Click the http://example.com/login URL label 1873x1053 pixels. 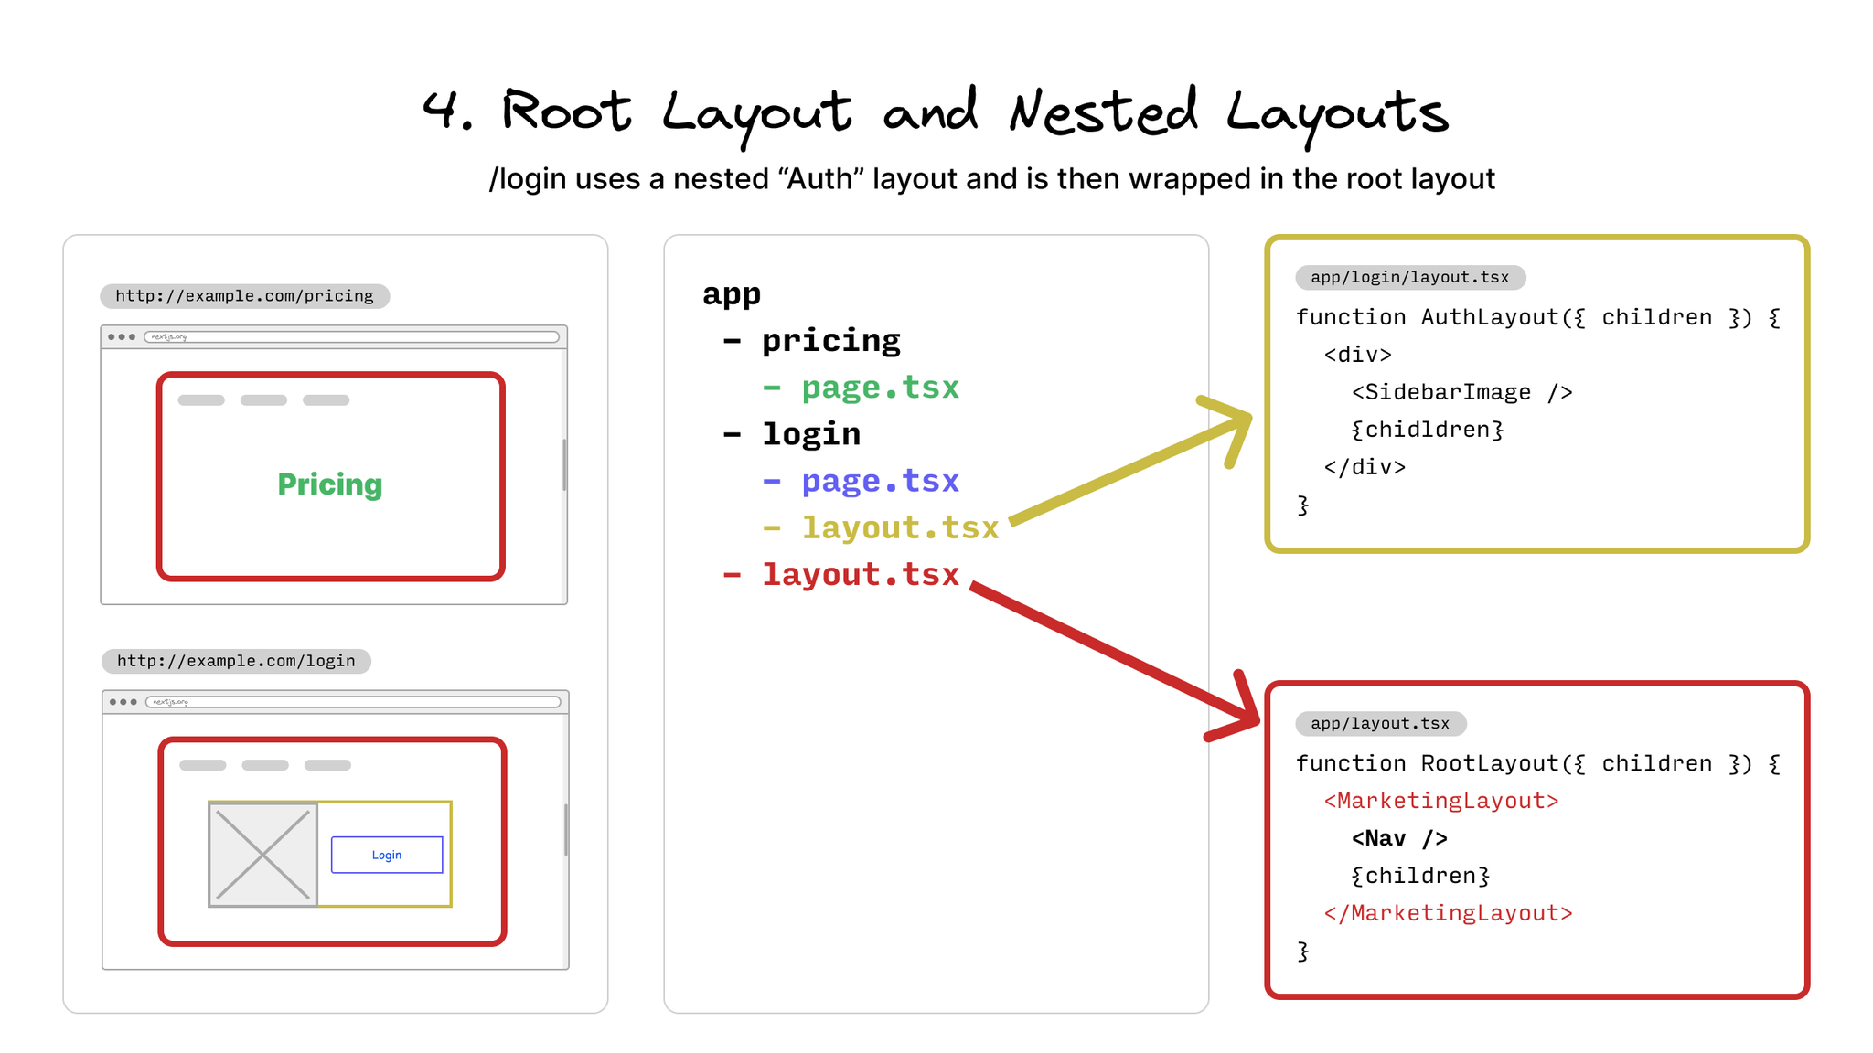pyautogui.click(x=236, y=661)
